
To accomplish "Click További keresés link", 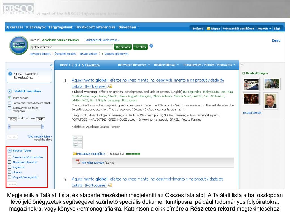I will (x=252, y=113).
